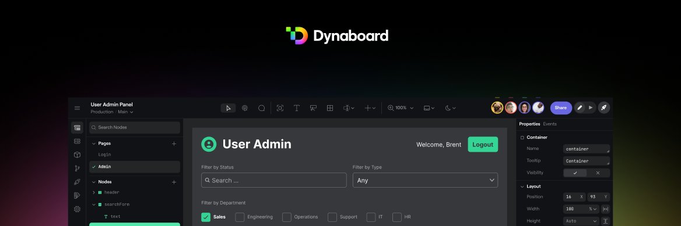
Task: Toggle the width fit icon button
Action: tap(605, 209)
